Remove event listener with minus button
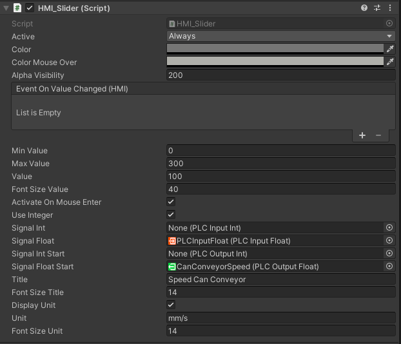This screenshot has width=401, height=344. point(378,135)
